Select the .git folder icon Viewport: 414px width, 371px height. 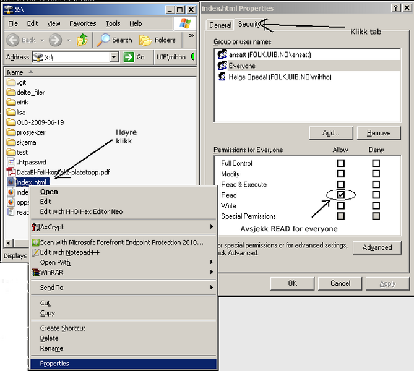(x=11, y=82)
